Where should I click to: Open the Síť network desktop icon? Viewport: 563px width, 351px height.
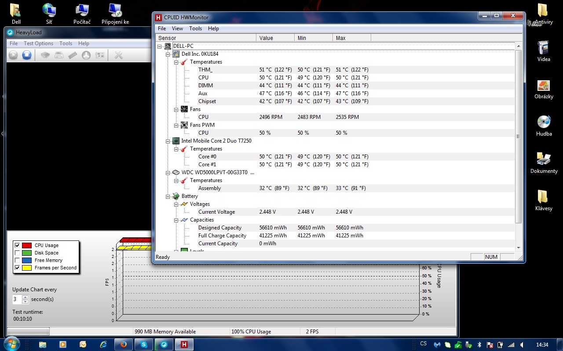(49, 13)
